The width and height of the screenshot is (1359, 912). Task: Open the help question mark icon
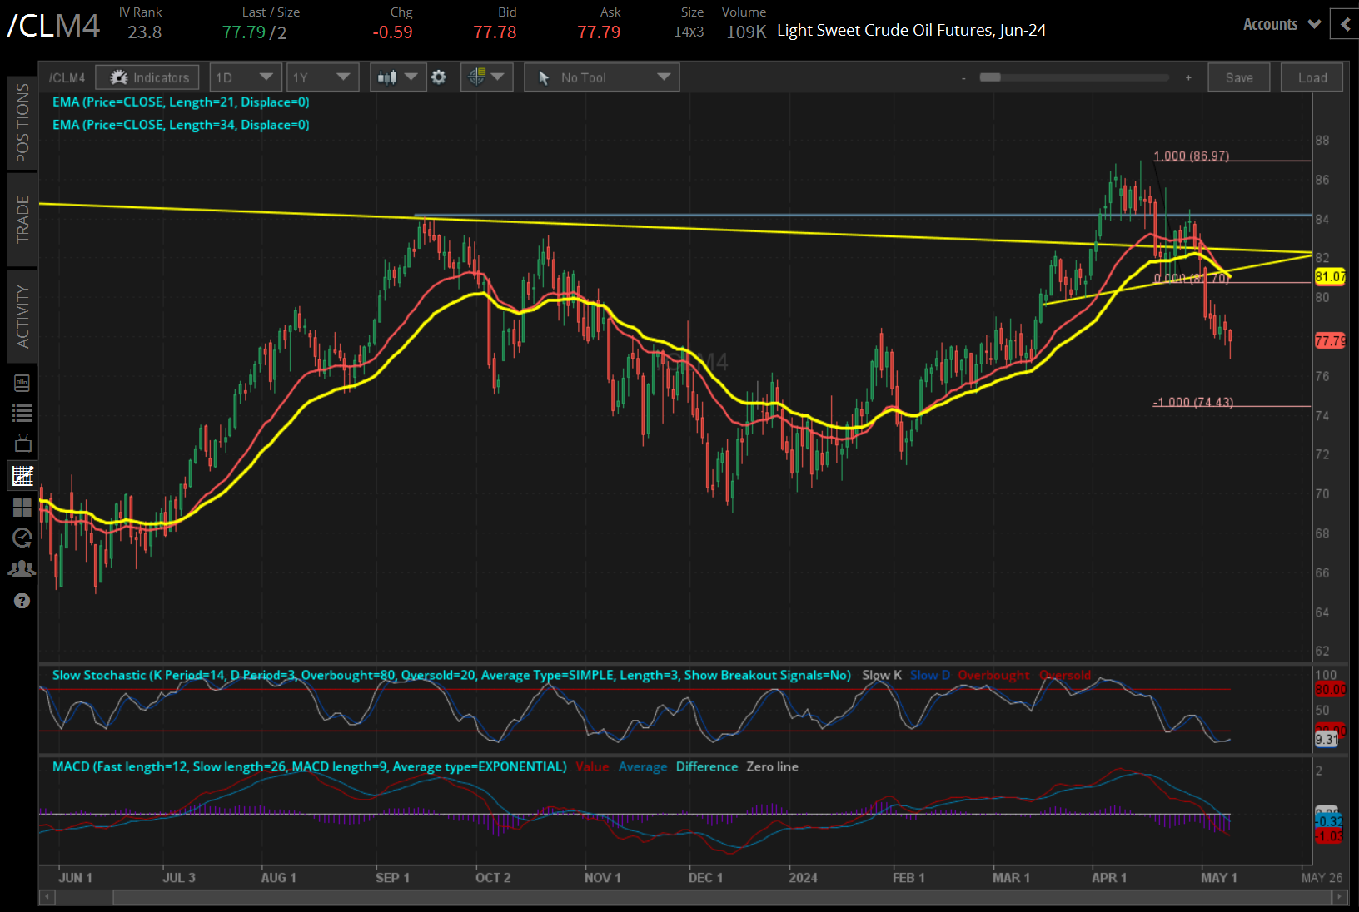[x=22, y=600]
